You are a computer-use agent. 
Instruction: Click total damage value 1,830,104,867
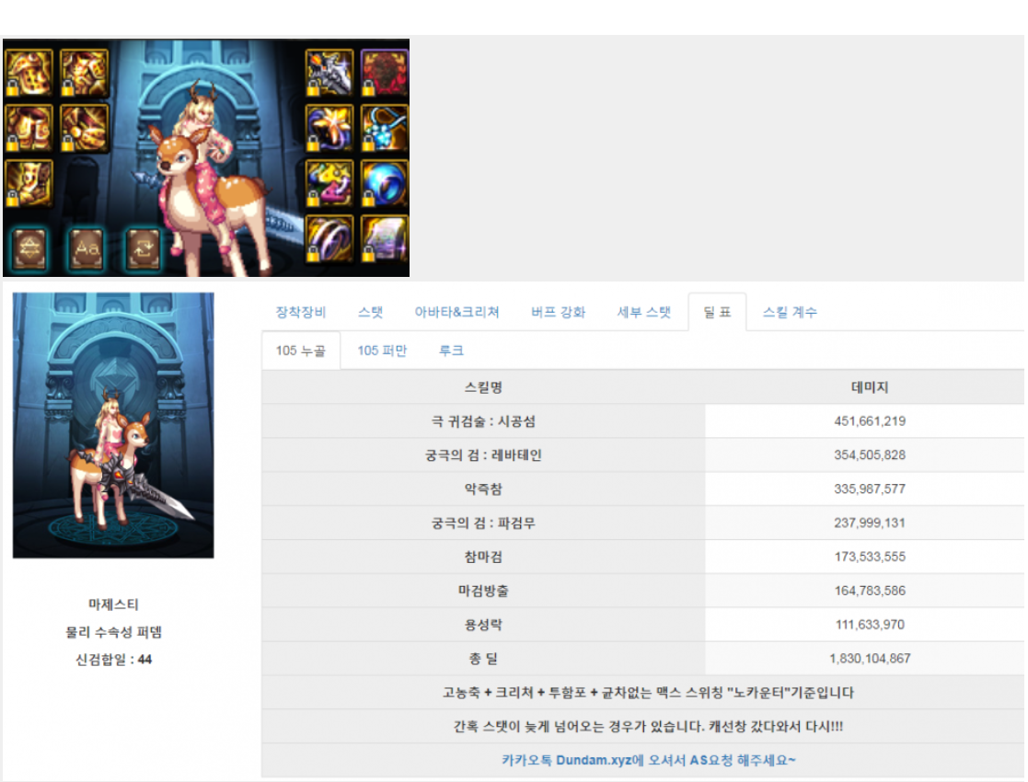870,659
